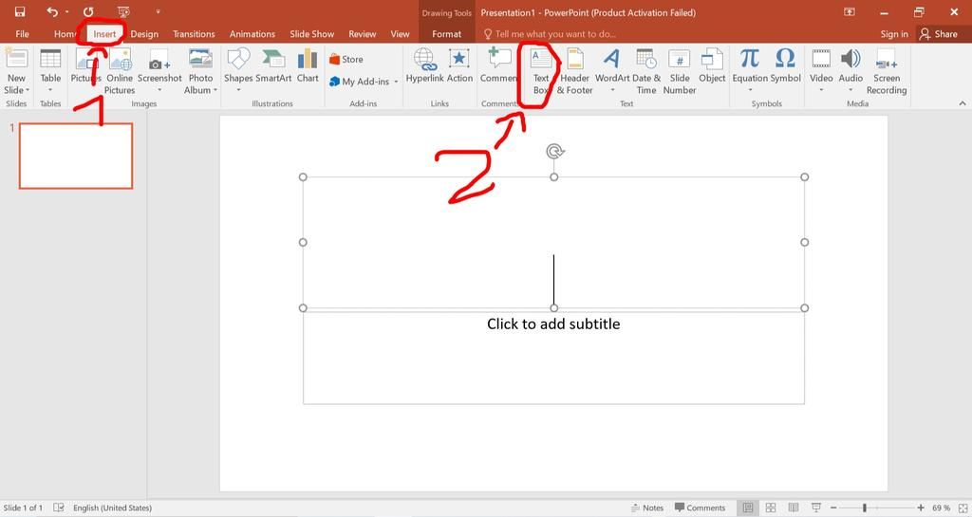Open the Office Store
This screenshot has width=972, height=517.
(346, 60)
